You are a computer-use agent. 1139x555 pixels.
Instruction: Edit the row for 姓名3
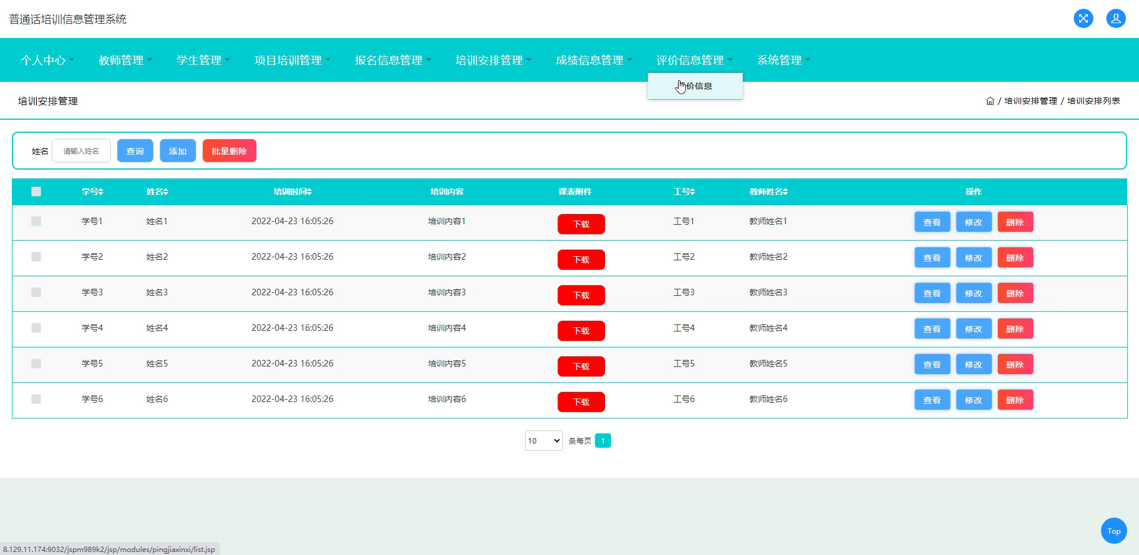tap(973, 294)
